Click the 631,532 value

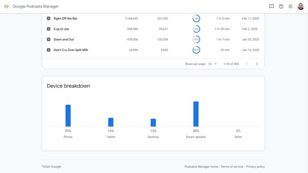163,19
